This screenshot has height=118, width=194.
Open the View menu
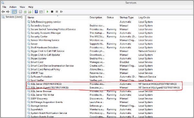click(22, 7)
